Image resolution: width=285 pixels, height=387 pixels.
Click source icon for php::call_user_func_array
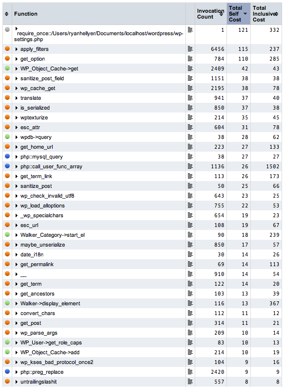point(190,166)
